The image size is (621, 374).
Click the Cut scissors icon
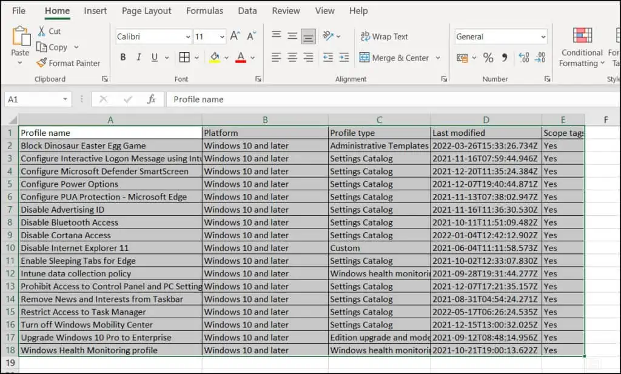(42, 32)
